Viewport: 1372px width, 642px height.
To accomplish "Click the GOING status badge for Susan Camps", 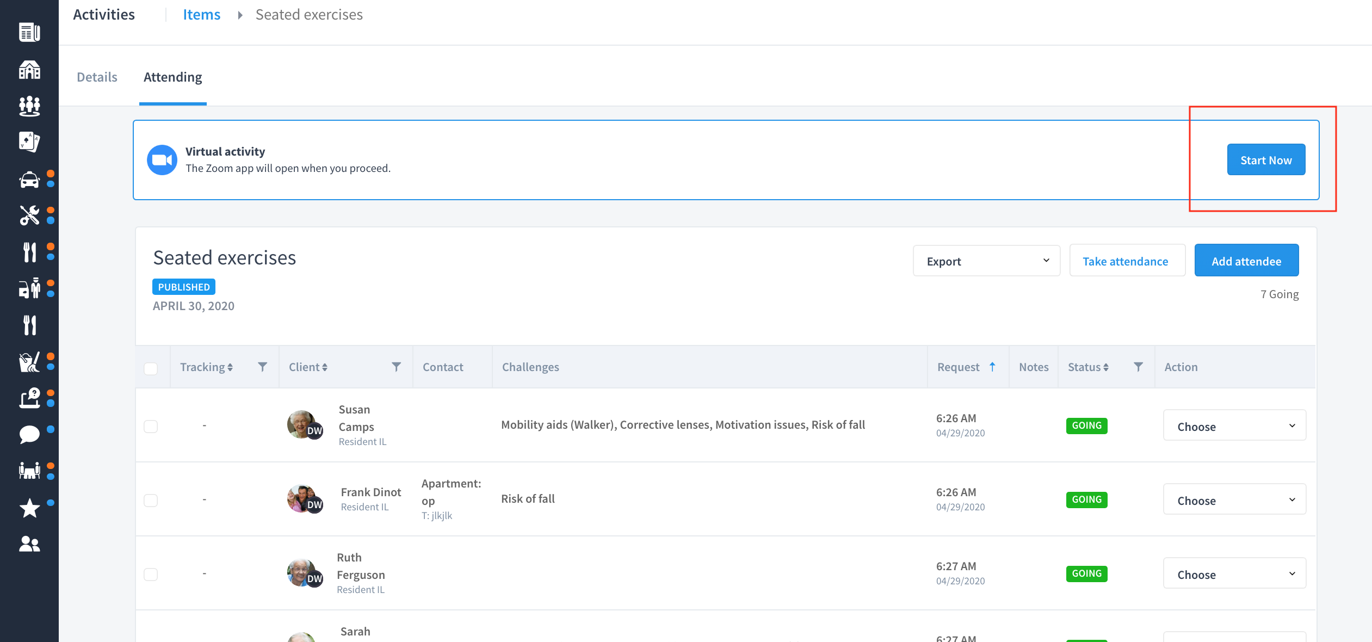I will (1086, 425).
